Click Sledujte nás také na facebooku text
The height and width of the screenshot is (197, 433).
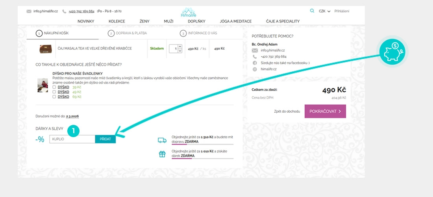tap(285, 63)
